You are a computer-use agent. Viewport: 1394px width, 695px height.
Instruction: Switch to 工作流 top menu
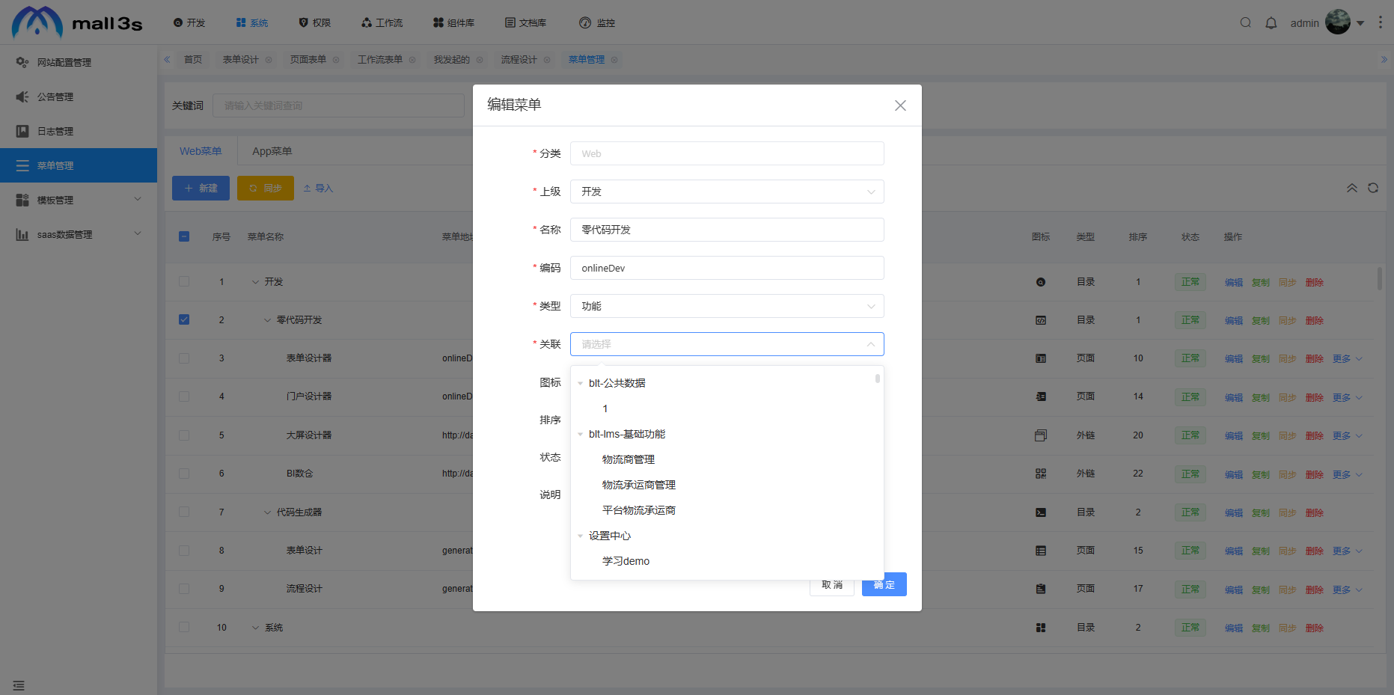382,23
